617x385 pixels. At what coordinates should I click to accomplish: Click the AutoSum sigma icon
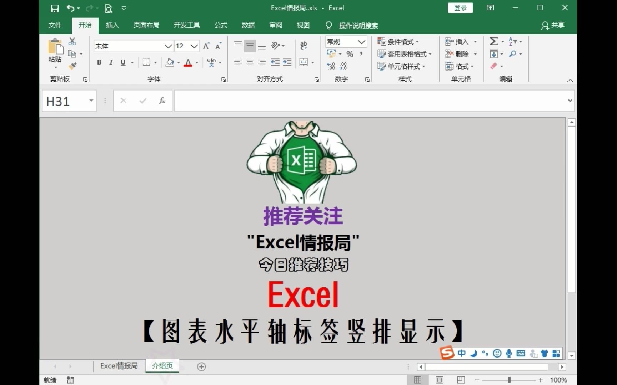[x=493, y=41]
